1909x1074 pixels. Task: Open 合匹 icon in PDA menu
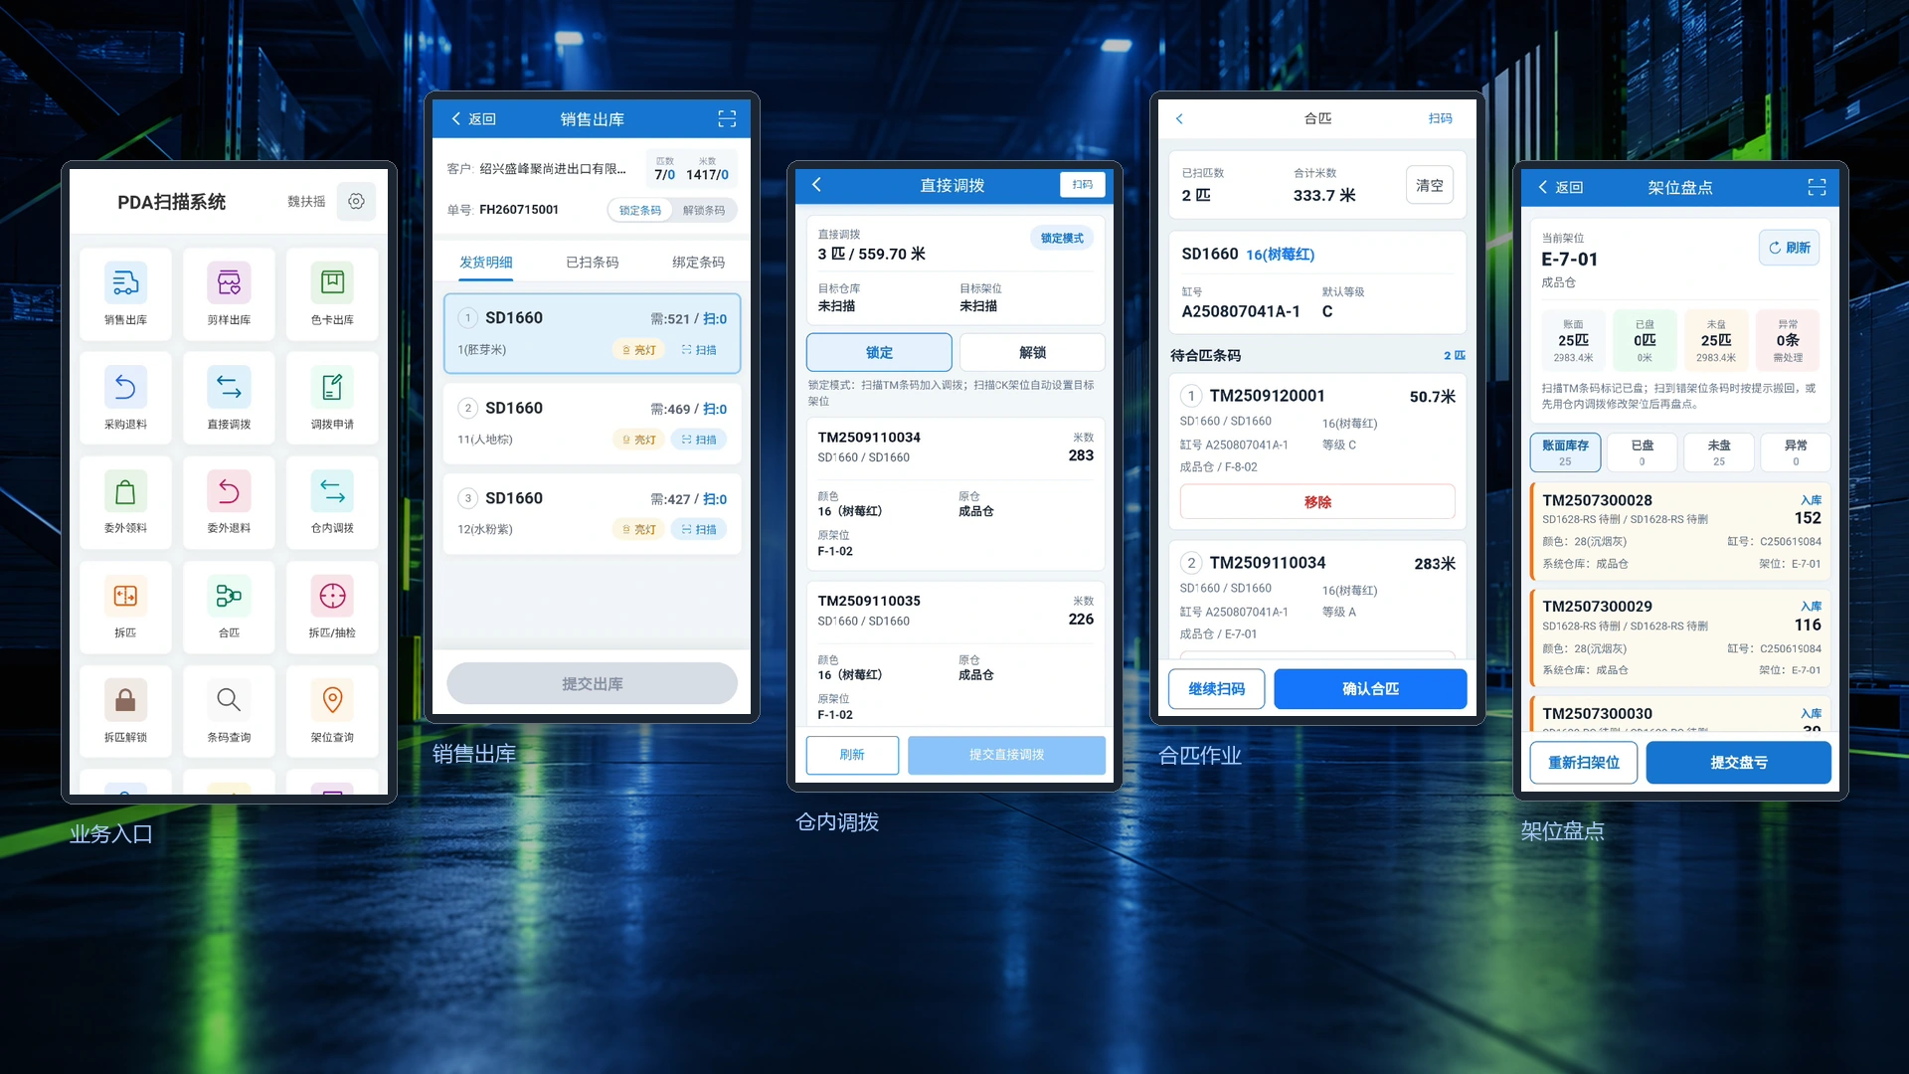point(229,596)
